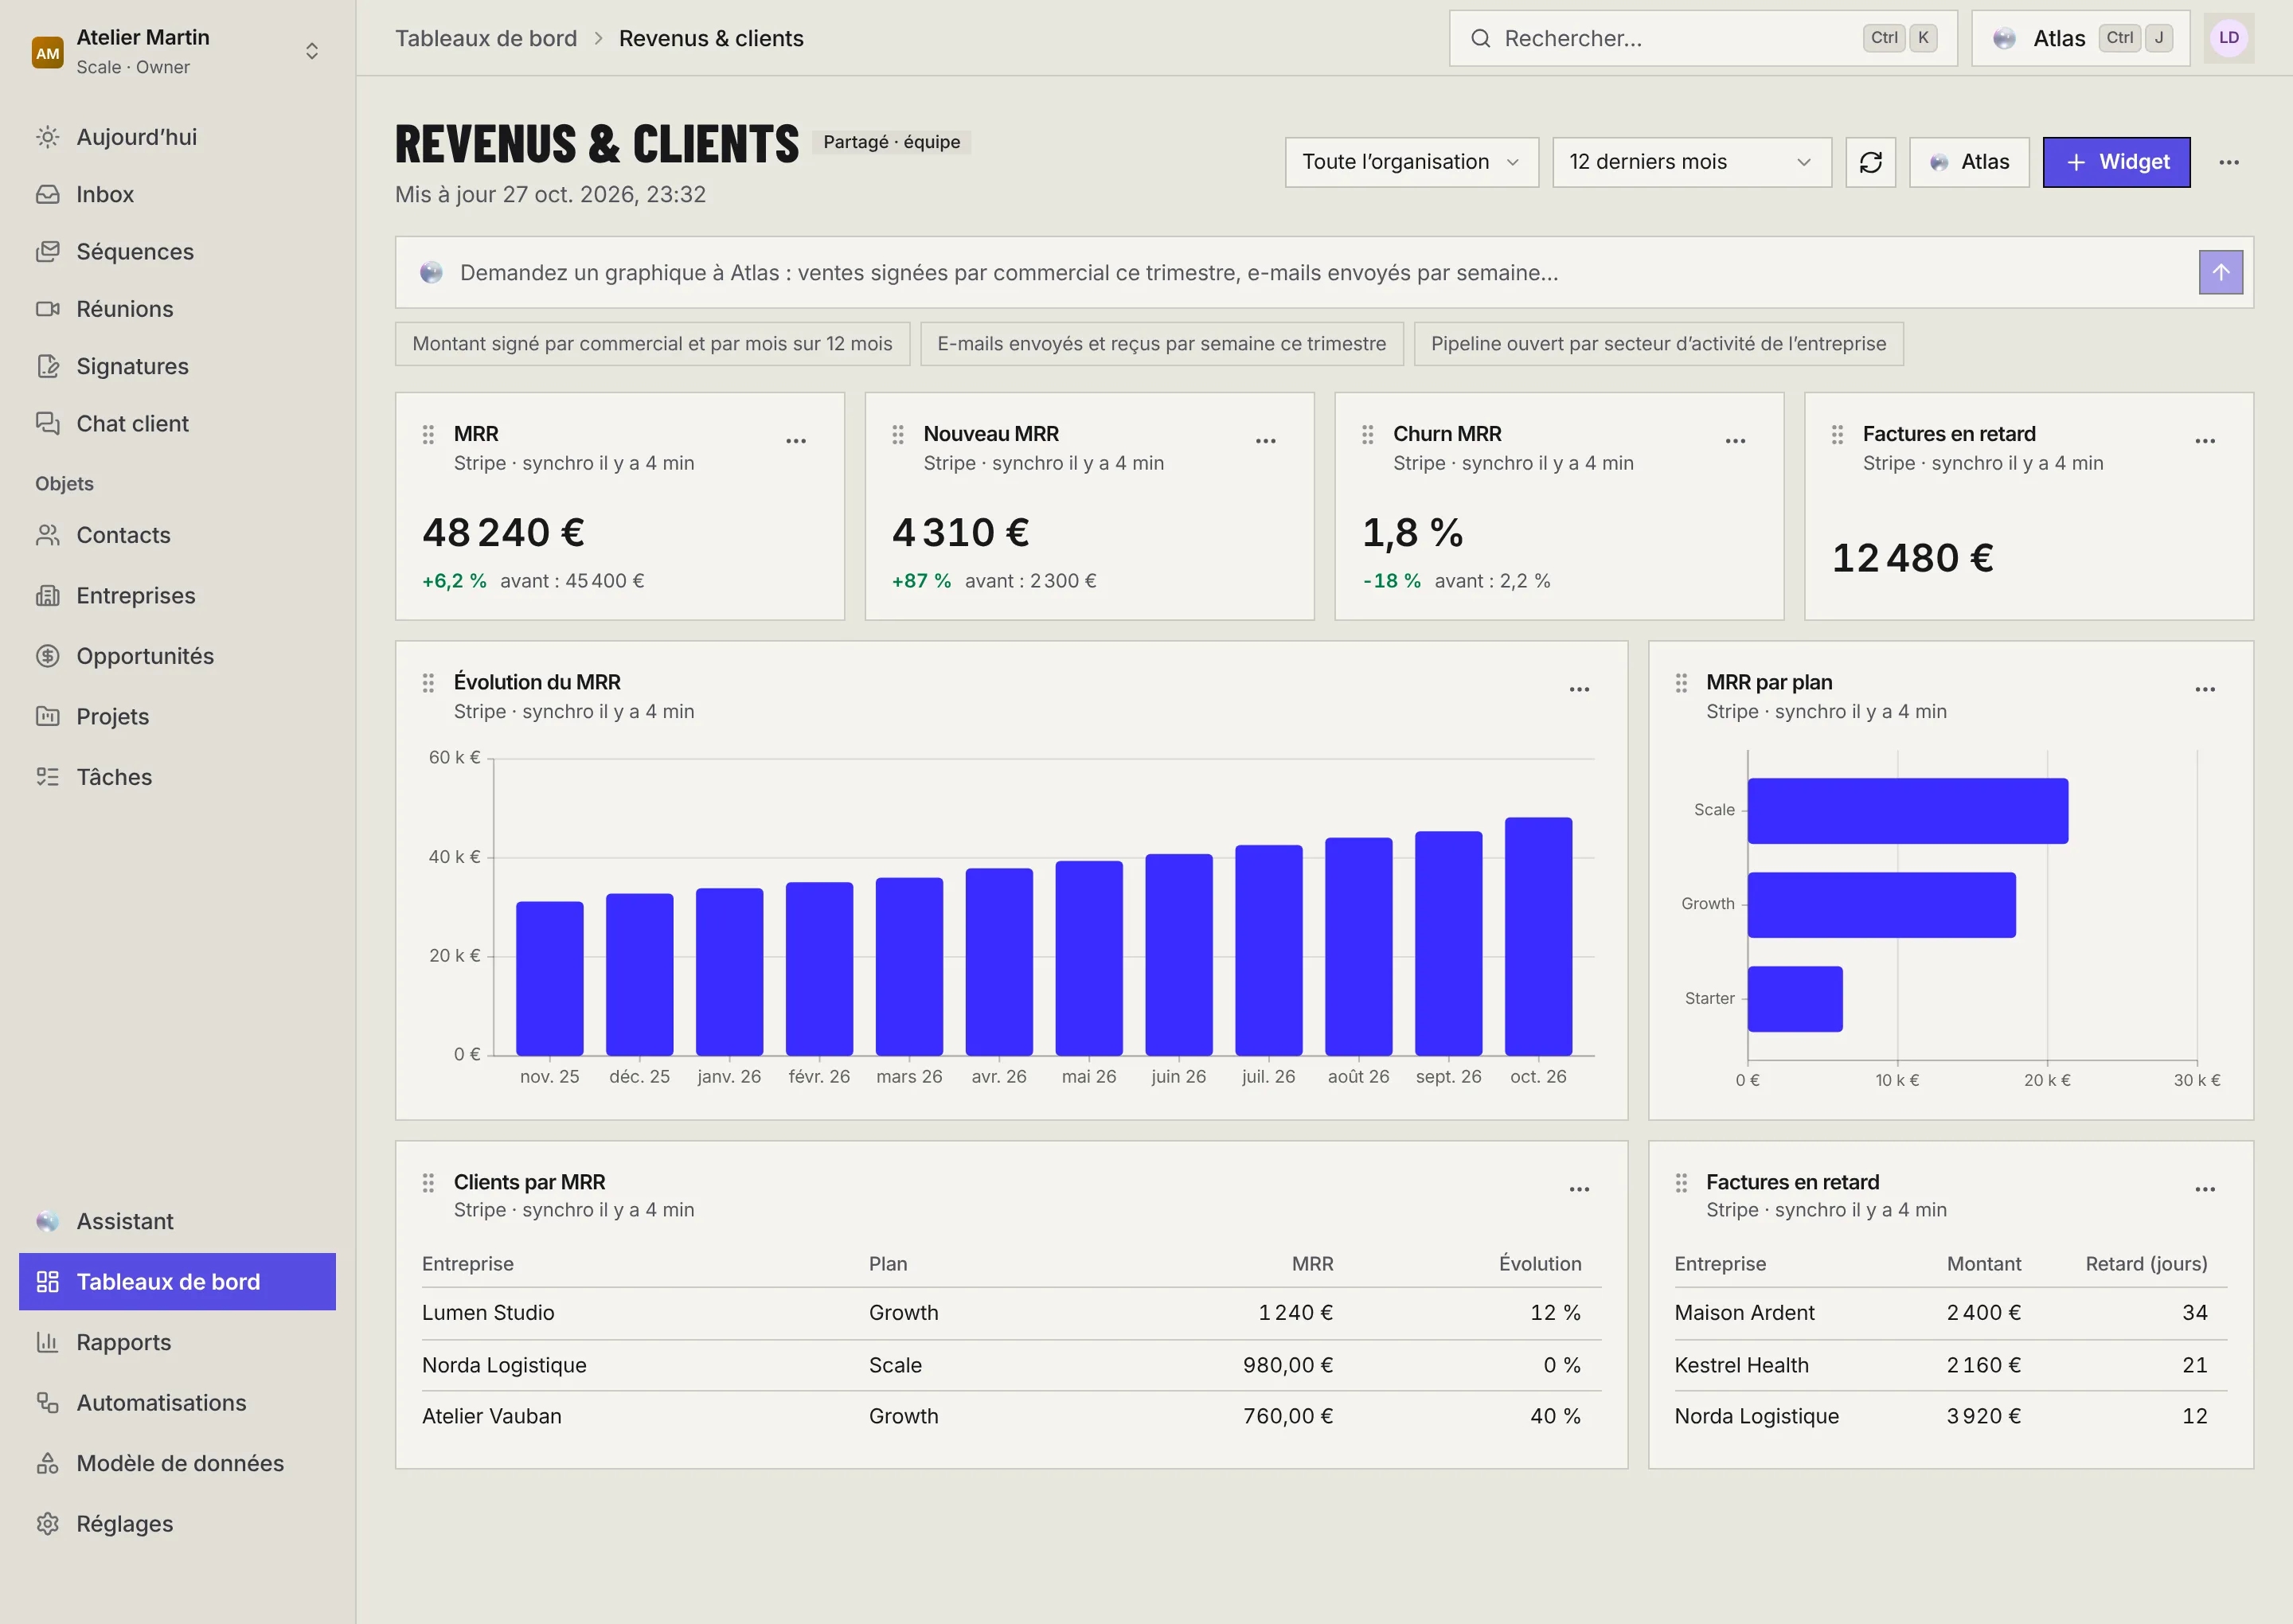Click the Starter bar in MRR par plan
The image size is (2293, 1624).
pyautogui.click(x=1795, y=999)
